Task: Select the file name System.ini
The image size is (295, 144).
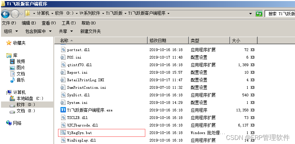Action: pos(77,103)
